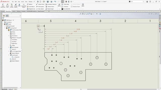Expand the left panel tabs arrow
The width and height of the screenshot is (161, 90).
(20, 16)
